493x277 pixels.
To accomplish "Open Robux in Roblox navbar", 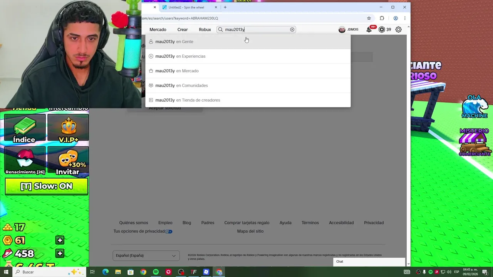I will click(x=205, y=30).
